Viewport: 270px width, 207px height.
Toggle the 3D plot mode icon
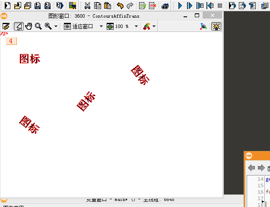203,26
